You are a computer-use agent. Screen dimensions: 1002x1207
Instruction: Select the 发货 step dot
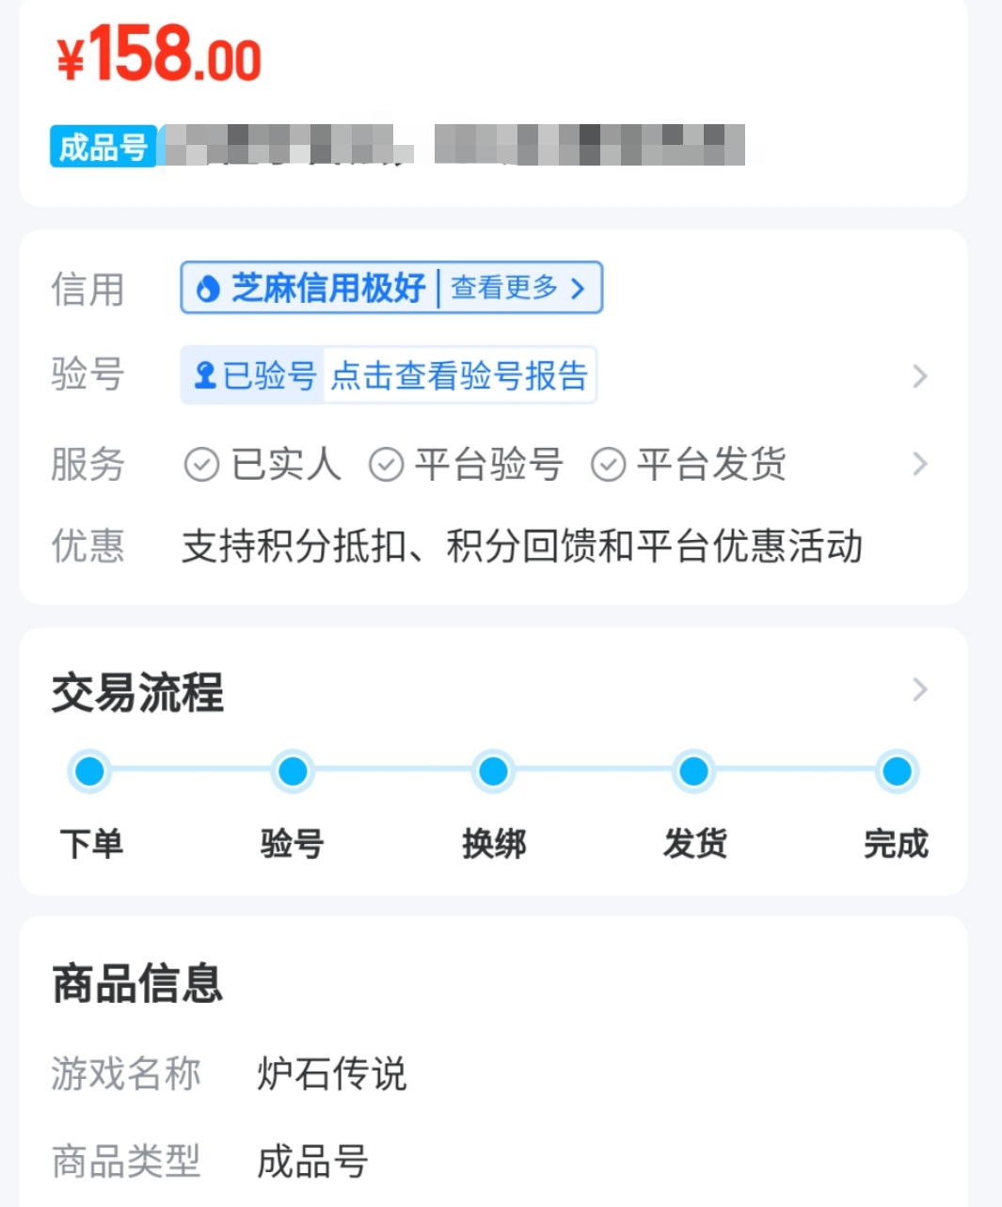coord(694,771)
